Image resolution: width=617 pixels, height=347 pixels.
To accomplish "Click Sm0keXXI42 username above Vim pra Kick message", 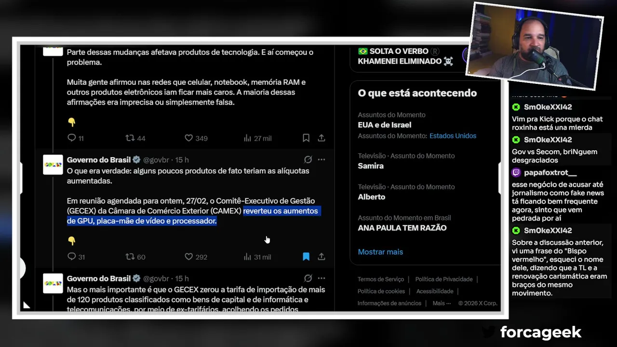I will tap(548, 107).
